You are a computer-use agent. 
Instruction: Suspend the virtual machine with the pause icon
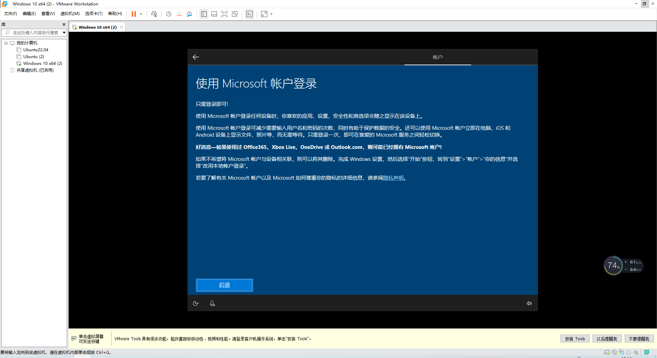(x=134, y=14)
